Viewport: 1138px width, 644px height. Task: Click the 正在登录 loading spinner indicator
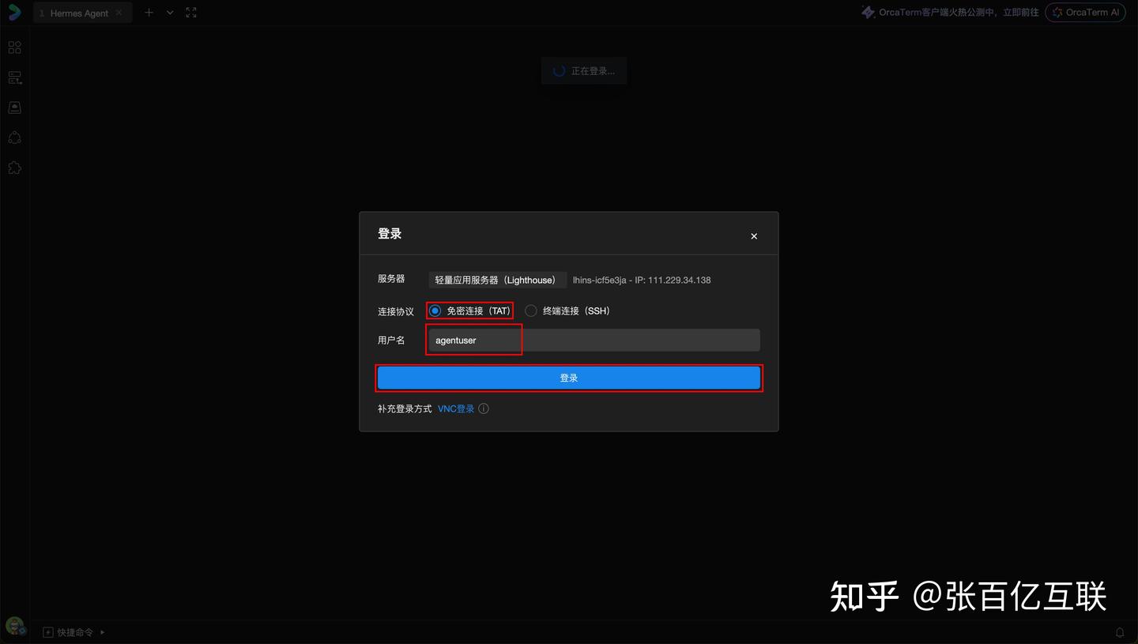(x=583, y=70)
